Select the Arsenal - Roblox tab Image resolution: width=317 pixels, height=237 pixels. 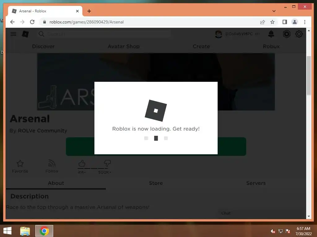[45, 11]
